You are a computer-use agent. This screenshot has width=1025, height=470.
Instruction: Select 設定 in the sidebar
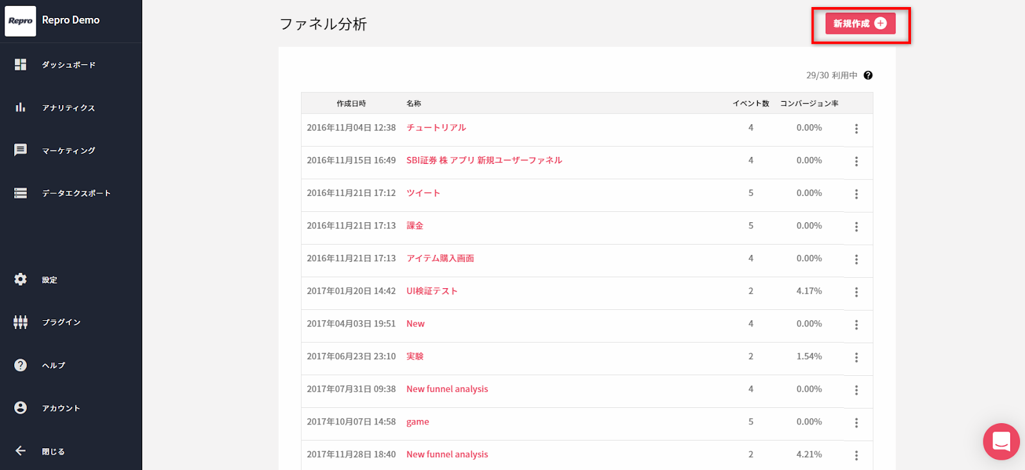49,280
